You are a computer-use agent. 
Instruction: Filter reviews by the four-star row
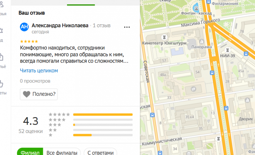[x=91, y=120]
